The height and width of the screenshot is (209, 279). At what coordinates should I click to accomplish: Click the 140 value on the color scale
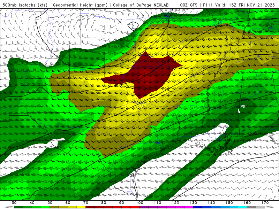point(211,203)
